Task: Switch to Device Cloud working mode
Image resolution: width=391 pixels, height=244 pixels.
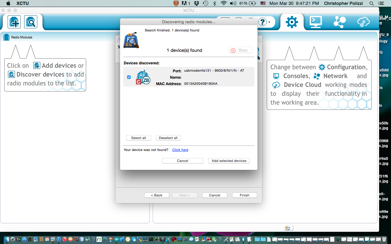Action: [x=363, y=22]
